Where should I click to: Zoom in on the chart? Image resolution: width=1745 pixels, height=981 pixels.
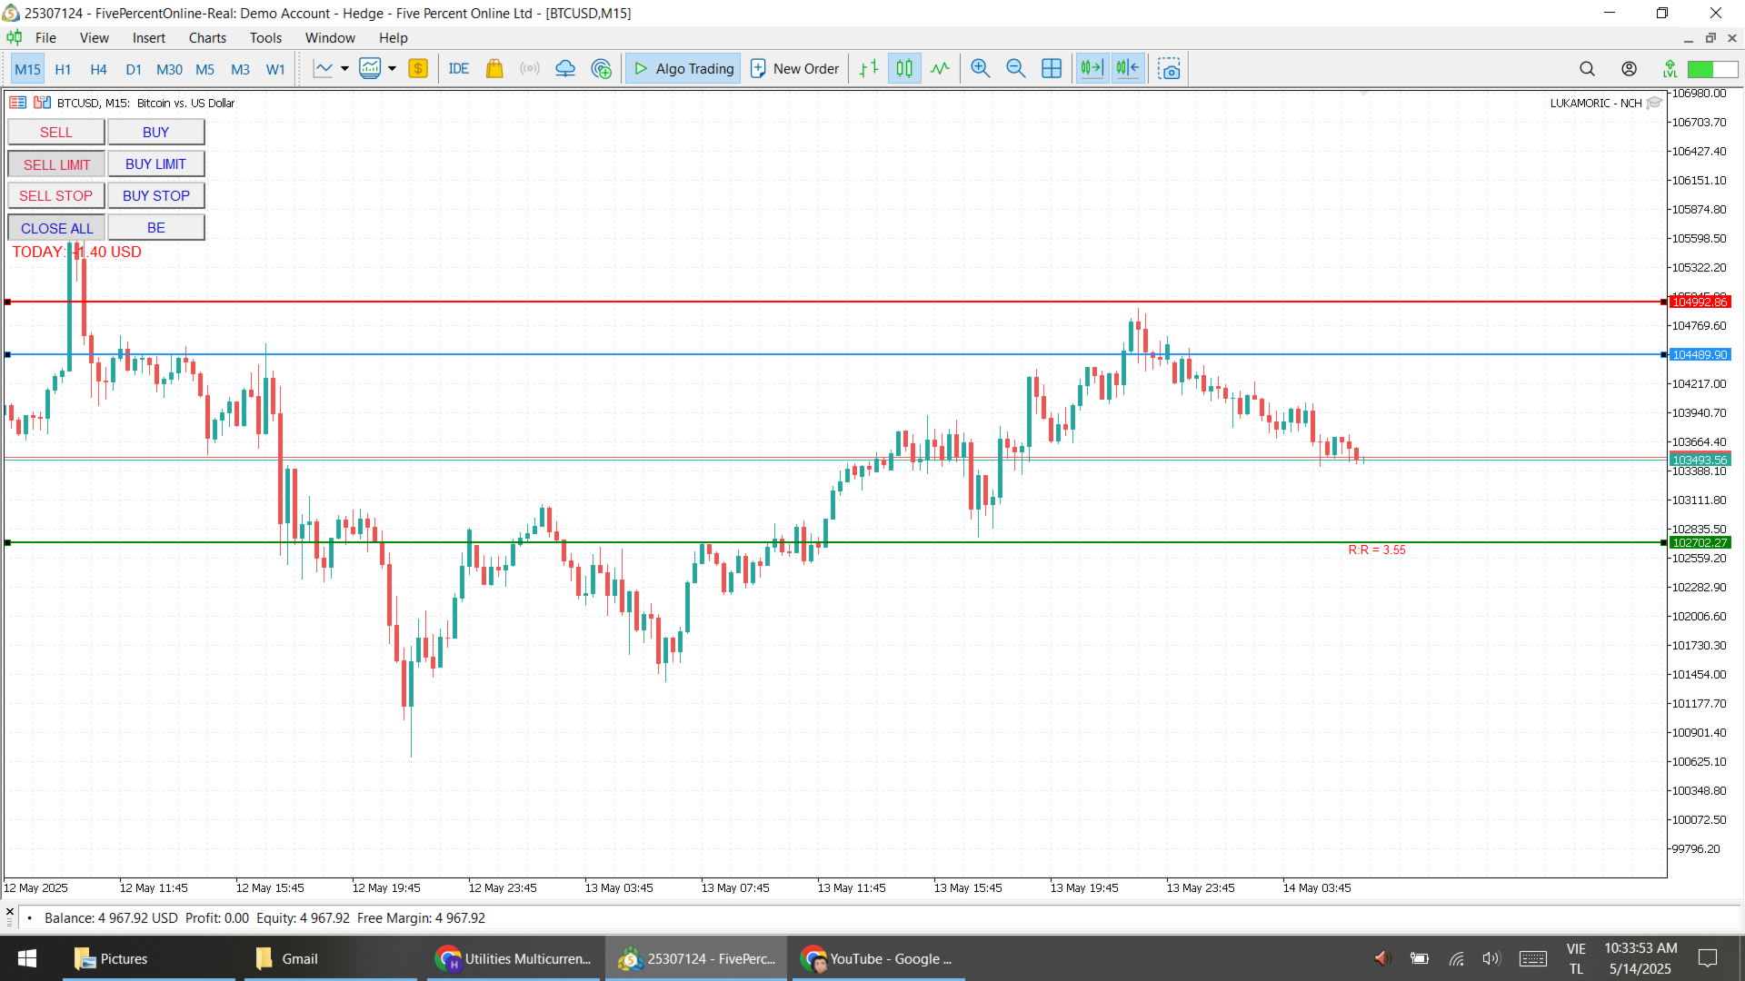981,68
